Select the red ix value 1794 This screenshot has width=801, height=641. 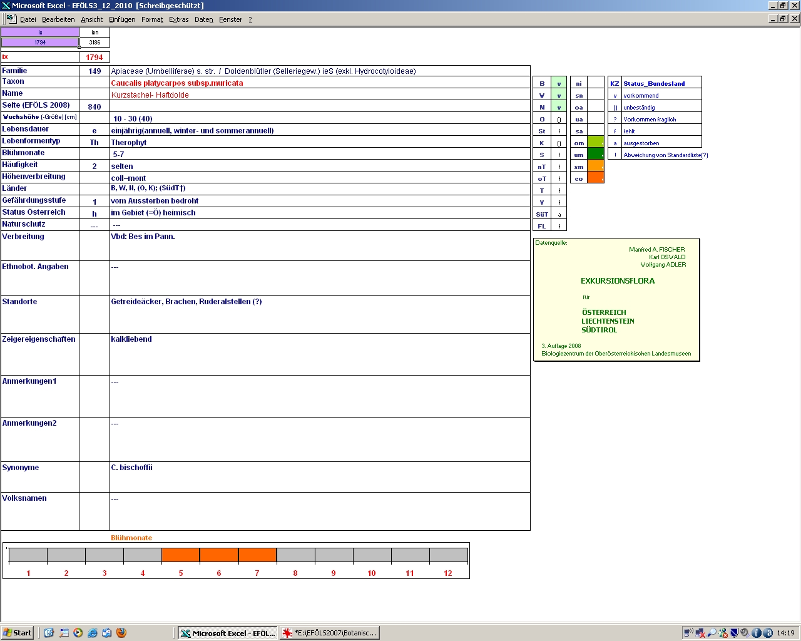[94, 57]
